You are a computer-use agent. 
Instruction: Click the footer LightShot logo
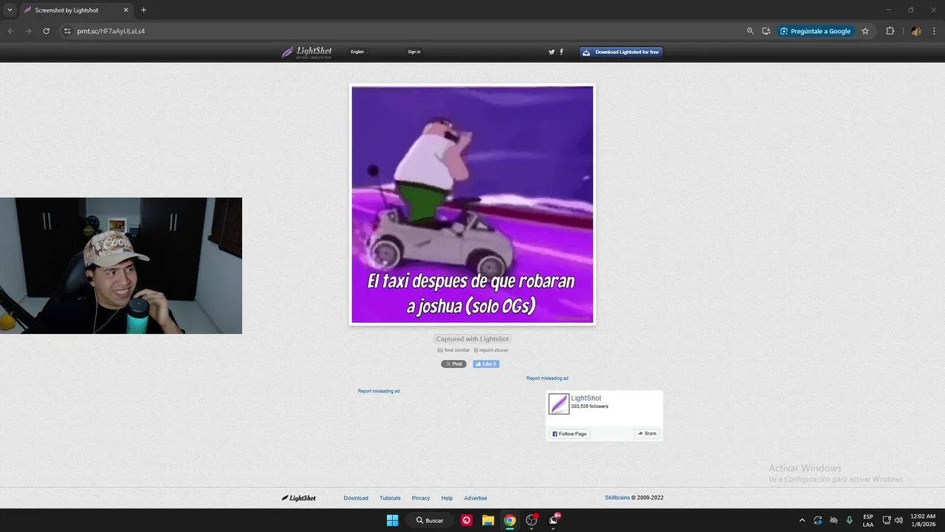click(298, 498)
